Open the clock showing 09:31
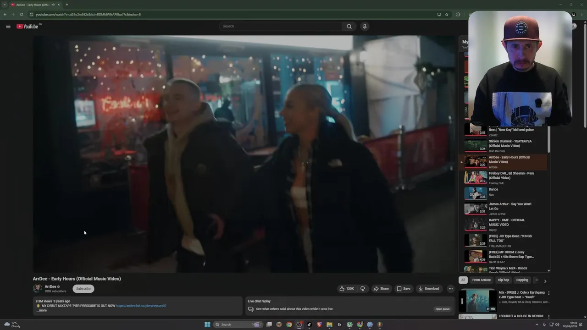 pos(570,324)
